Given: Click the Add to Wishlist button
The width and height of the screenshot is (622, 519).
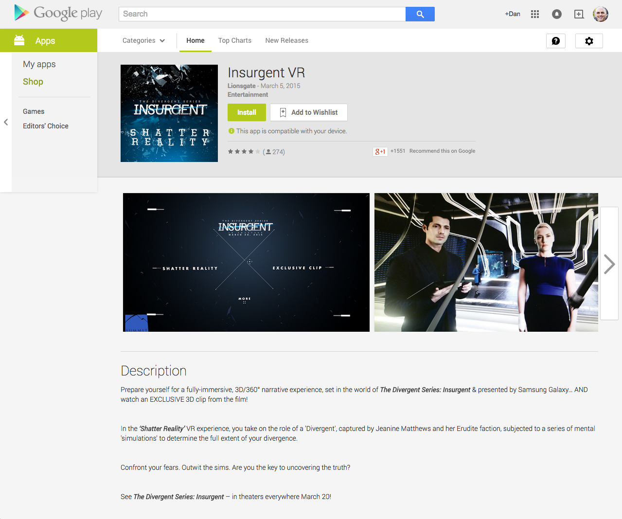Looking at the screenshot, I should point(309,112).
